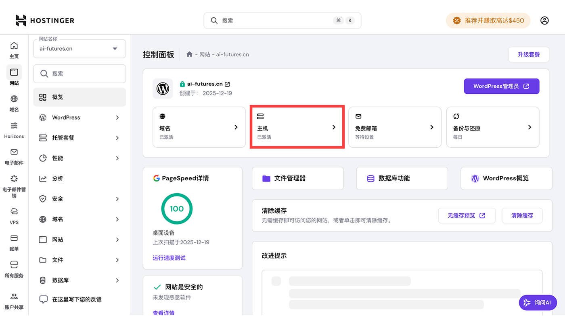This screenshot has height=322, width=565.
Task: Click the Horizons sidebar icon
Action: coord(14,130)
